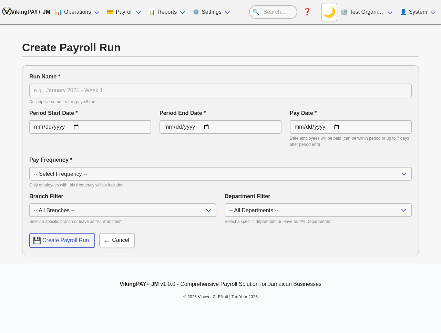Click the Settings gear icon

[x=196, y=12]
